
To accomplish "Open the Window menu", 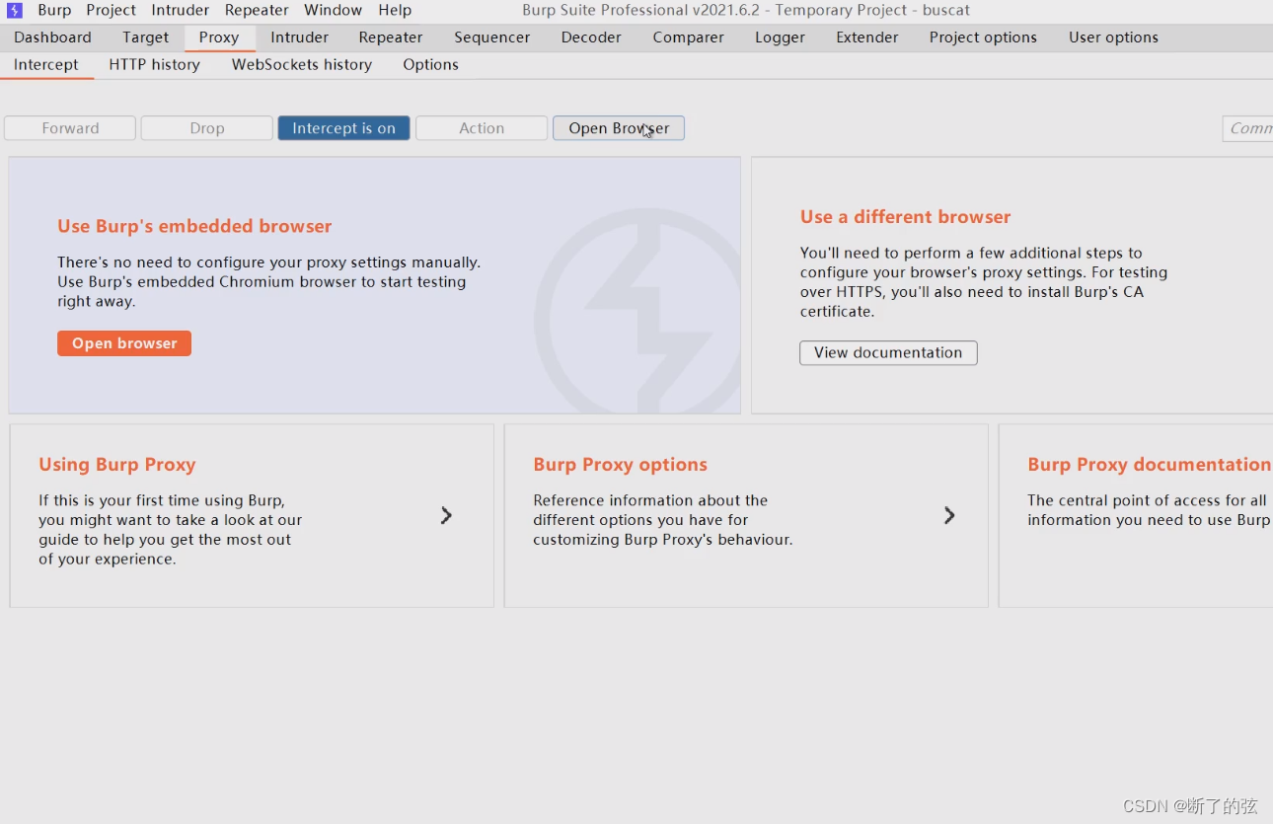I will coord(333,10).
